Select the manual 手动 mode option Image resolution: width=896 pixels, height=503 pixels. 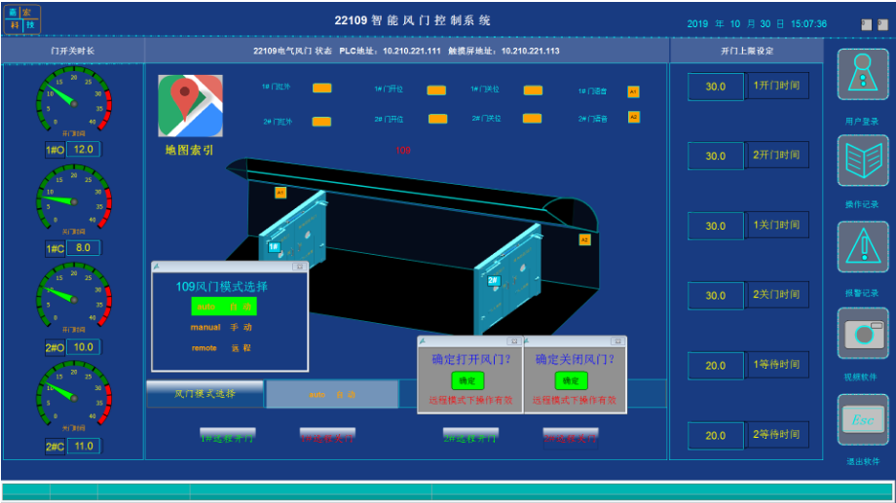[x=221, y=328]
